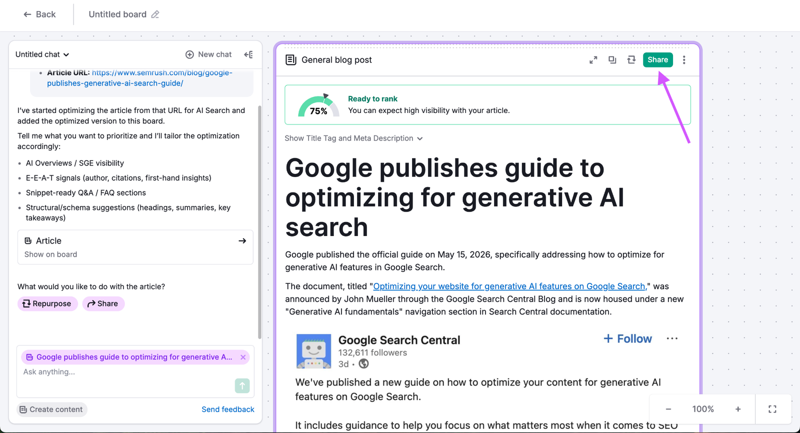Edit the board name pencil icon
Screen dimensions: 800x433
click(155, 14)
